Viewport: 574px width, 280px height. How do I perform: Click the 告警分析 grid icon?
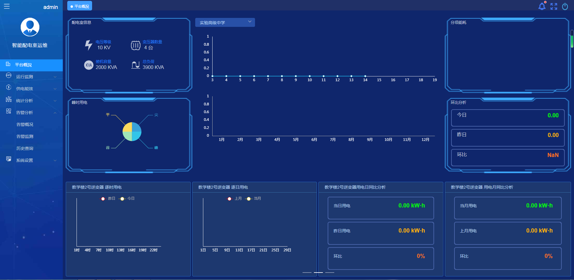pos(9,111)
